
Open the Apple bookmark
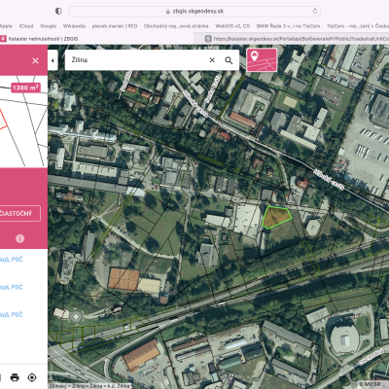(6, 26)
